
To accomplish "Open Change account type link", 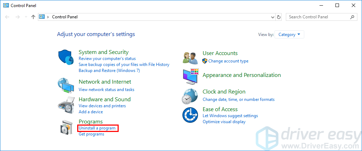I will point(228,61).
